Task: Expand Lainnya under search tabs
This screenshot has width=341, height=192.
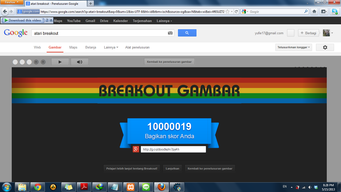Action: click(x=111, y=47)
